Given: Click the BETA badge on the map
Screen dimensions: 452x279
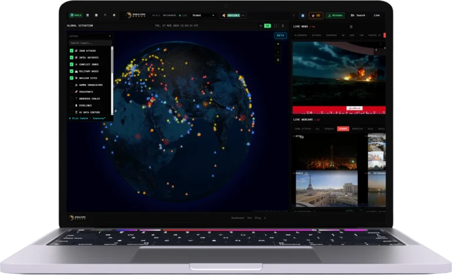Looking at the screenshot, I should [280, 35].
